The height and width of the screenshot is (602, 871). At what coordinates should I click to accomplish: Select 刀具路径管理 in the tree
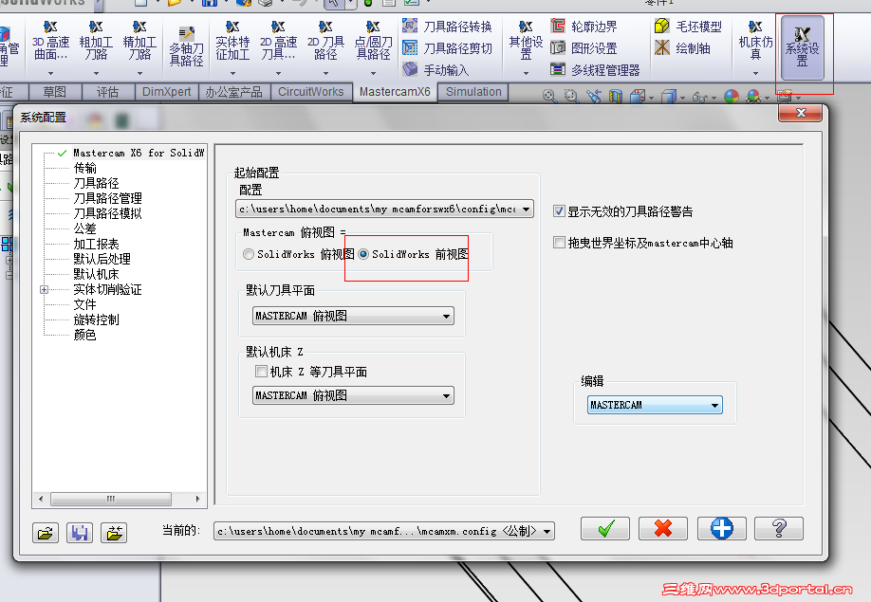(x=107, y=198)
